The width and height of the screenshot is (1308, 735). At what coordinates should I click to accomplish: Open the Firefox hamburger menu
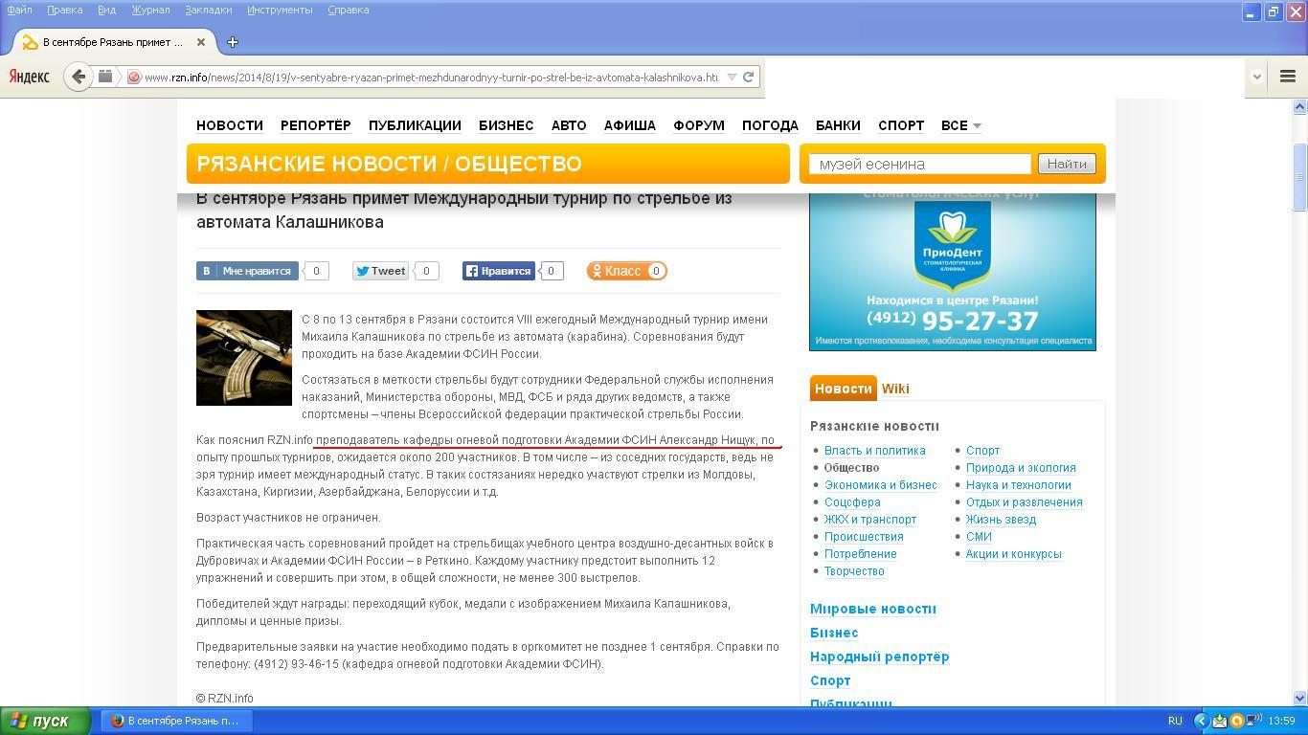(x=1287, y=77)
